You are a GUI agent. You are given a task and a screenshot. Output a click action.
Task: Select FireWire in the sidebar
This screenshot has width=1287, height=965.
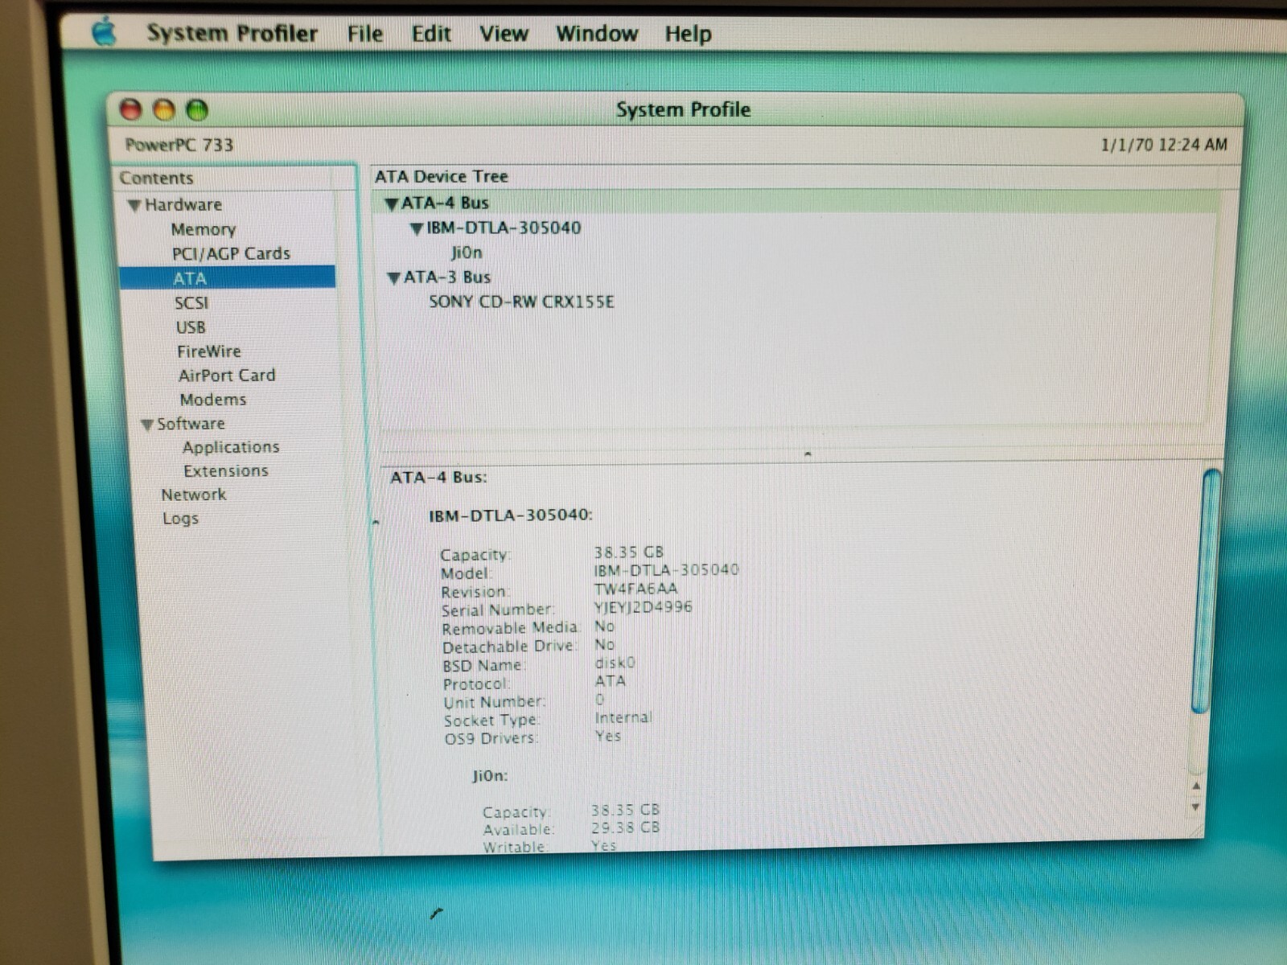click(x=209, y=351)
